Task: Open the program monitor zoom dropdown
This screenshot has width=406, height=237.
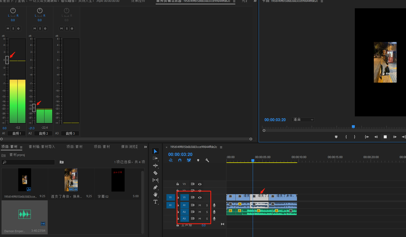Action: click(x=303, y=120)
